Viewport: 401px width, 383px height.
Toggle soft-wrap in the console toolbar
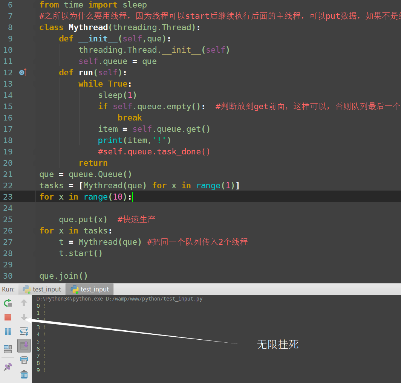(x=24, y=331)
